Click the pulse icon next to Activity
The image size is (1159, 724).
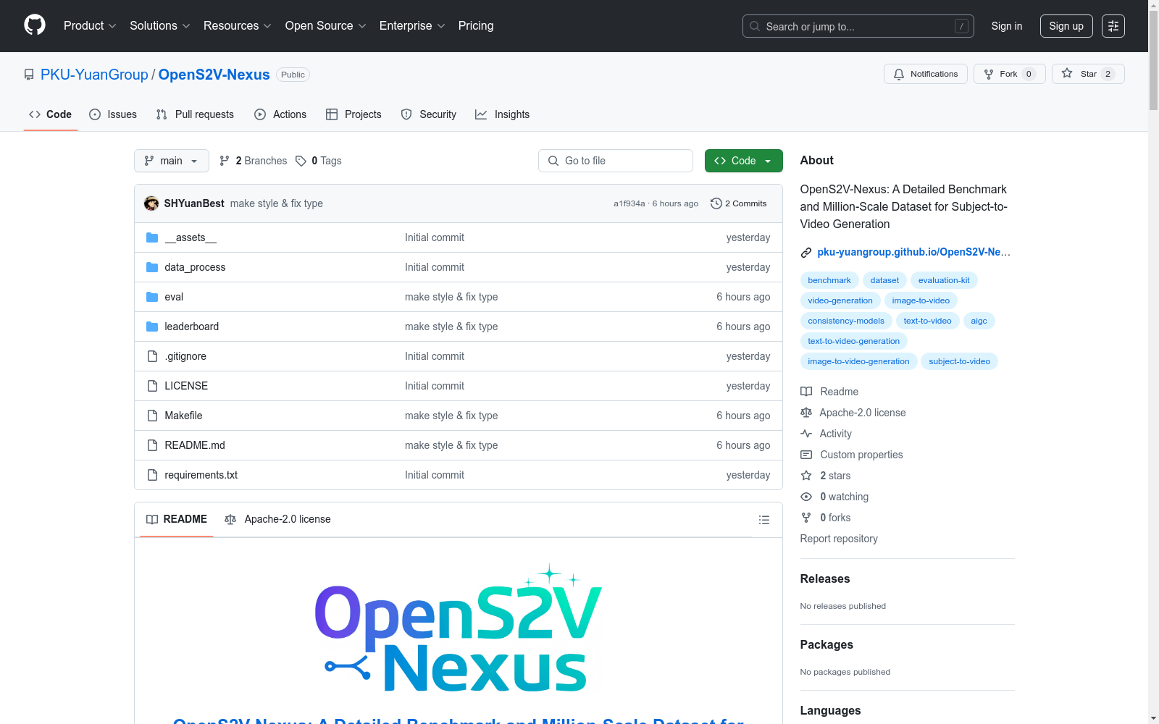coord(806,434)
